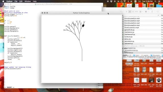This screenshot has height=92, width=163.
Task: Click the pinwheel menu bar icon
Action: [x=115, y=1]
